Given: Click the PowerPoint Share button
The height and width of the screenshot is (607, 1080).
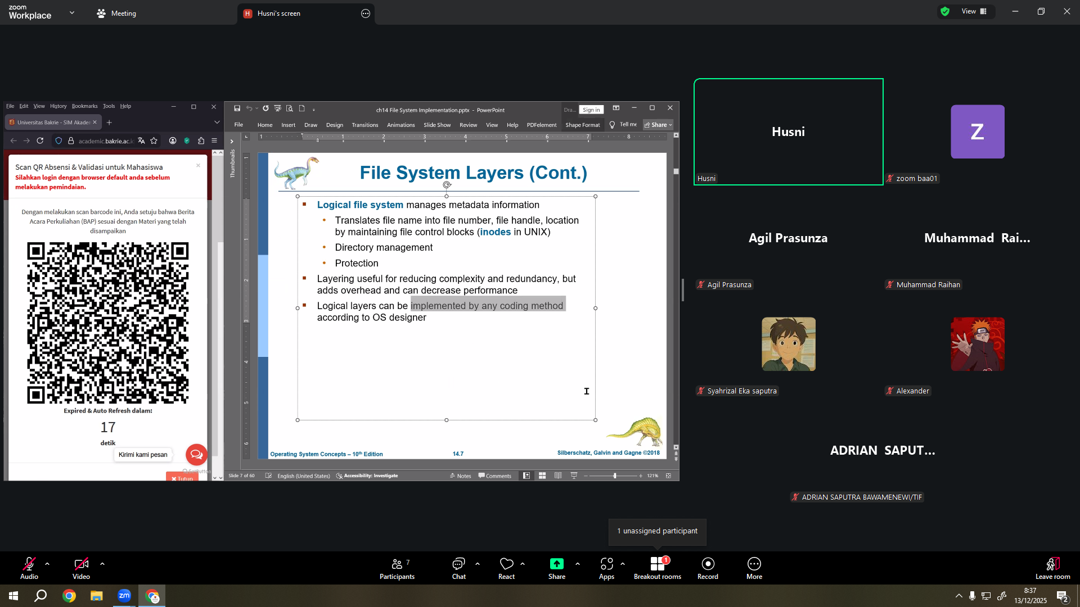Looking at the screenshot, I should pos(658,125).
